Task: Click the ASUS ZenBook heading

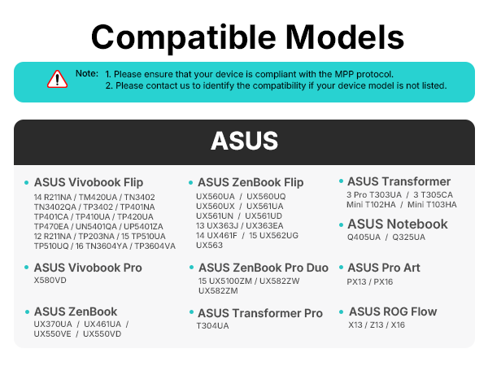Action: (76, 312)
